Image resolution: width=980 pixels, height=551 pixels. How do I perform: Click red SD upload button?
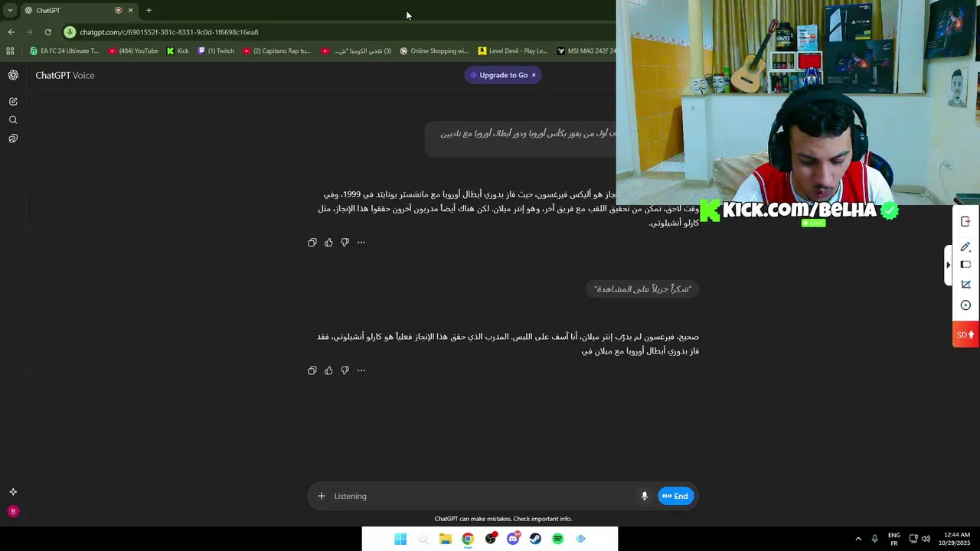(965, 334)
